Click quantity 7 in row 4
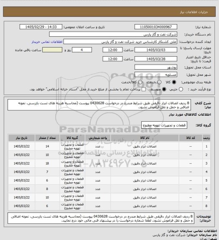The height and width of the screenshot is (240, 219). click(x=47, y=172)
